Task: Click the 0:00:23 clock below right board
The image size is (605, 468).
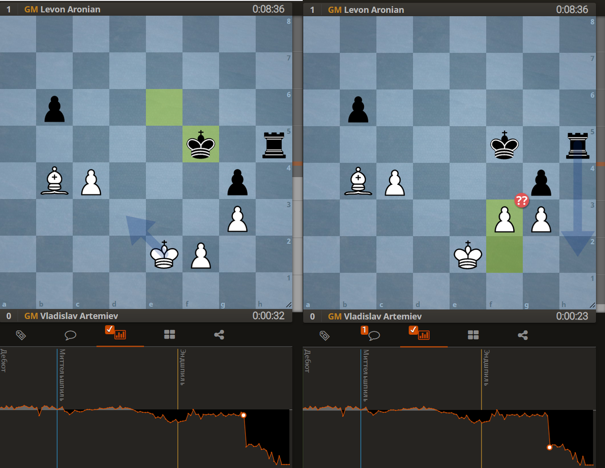Action: coord(572,316)
